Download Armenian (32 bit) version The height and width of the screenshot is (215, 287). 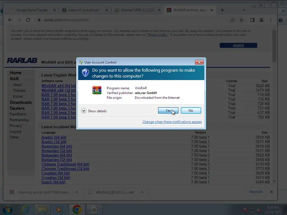pyautogui.click(x=57, y=151)
